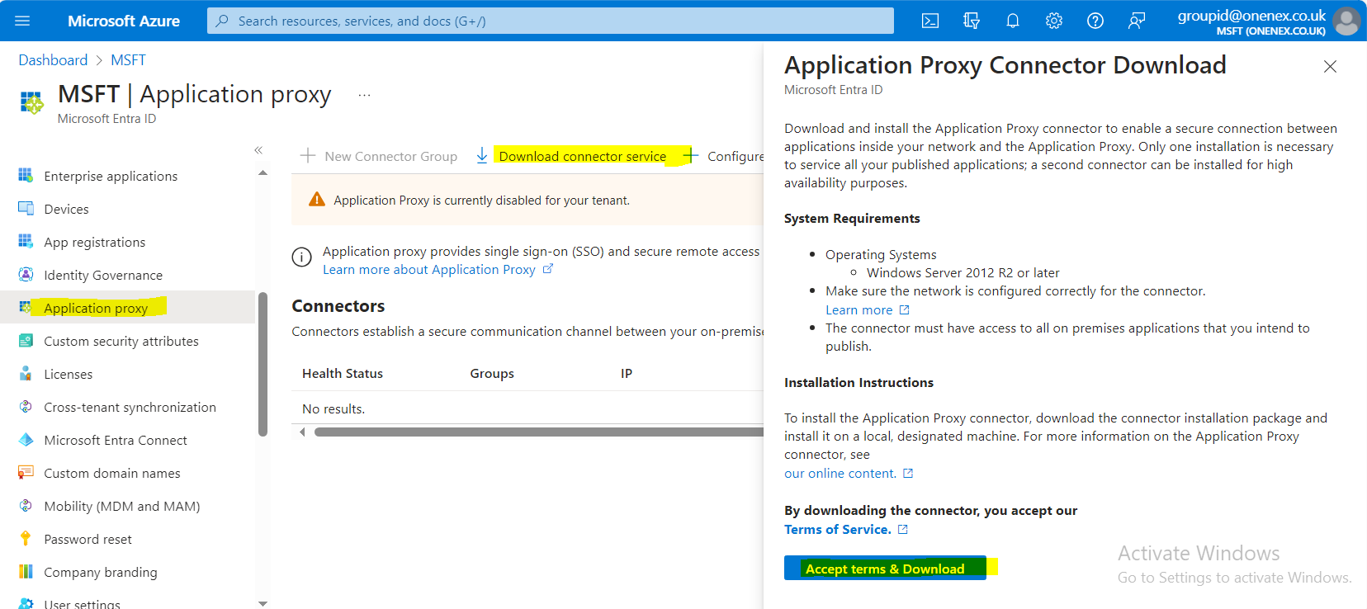The width and height of the screenshot is (1367, 609).
Task: Collapse the sidebar with the double chevron
Action: pos(258,150)
